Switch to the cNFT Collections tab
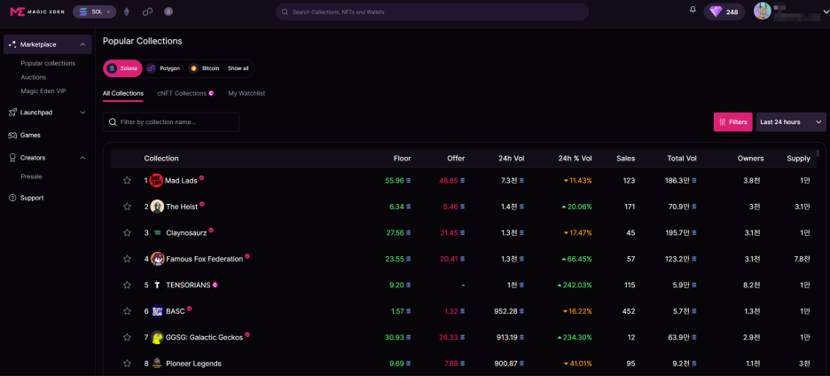Image resolution: width=830 pixels, height=376 pixels. point(185,93)
